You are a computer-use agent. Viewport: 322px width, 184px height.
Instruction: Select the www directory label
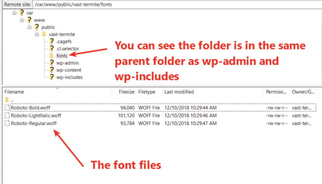39,20
